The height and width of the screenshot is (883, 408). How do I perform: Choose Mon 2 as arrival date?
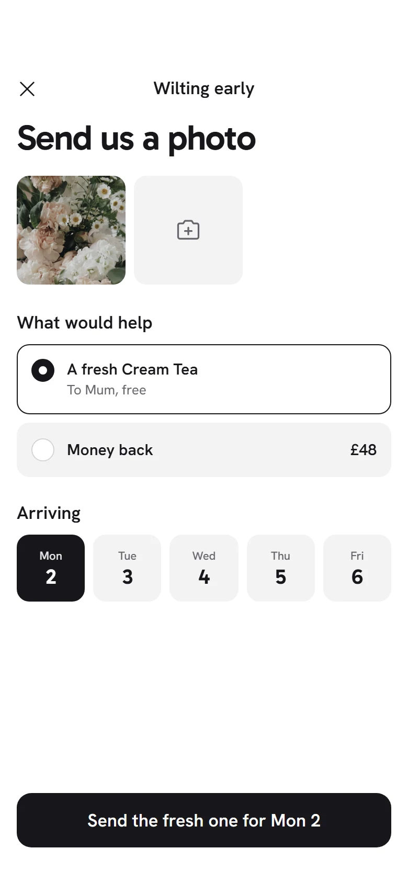(51, 568)
